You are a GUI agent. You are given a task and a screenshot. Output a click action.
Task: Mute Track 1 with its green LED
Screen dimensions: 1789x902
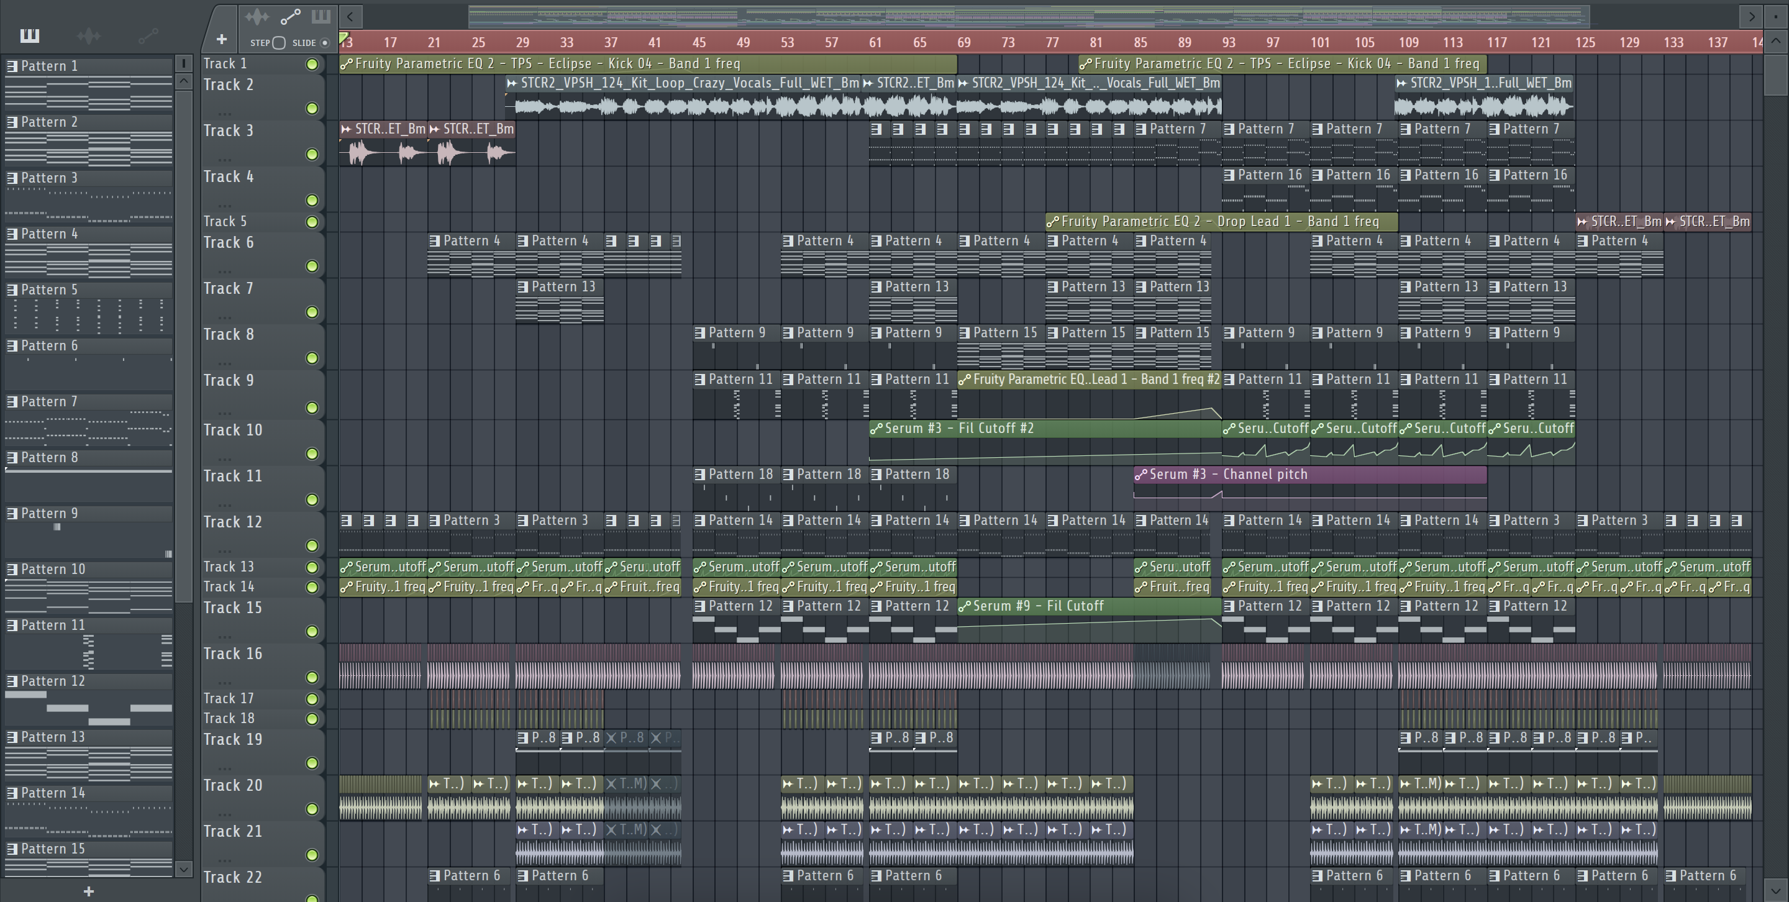click(x=312, y=64)
